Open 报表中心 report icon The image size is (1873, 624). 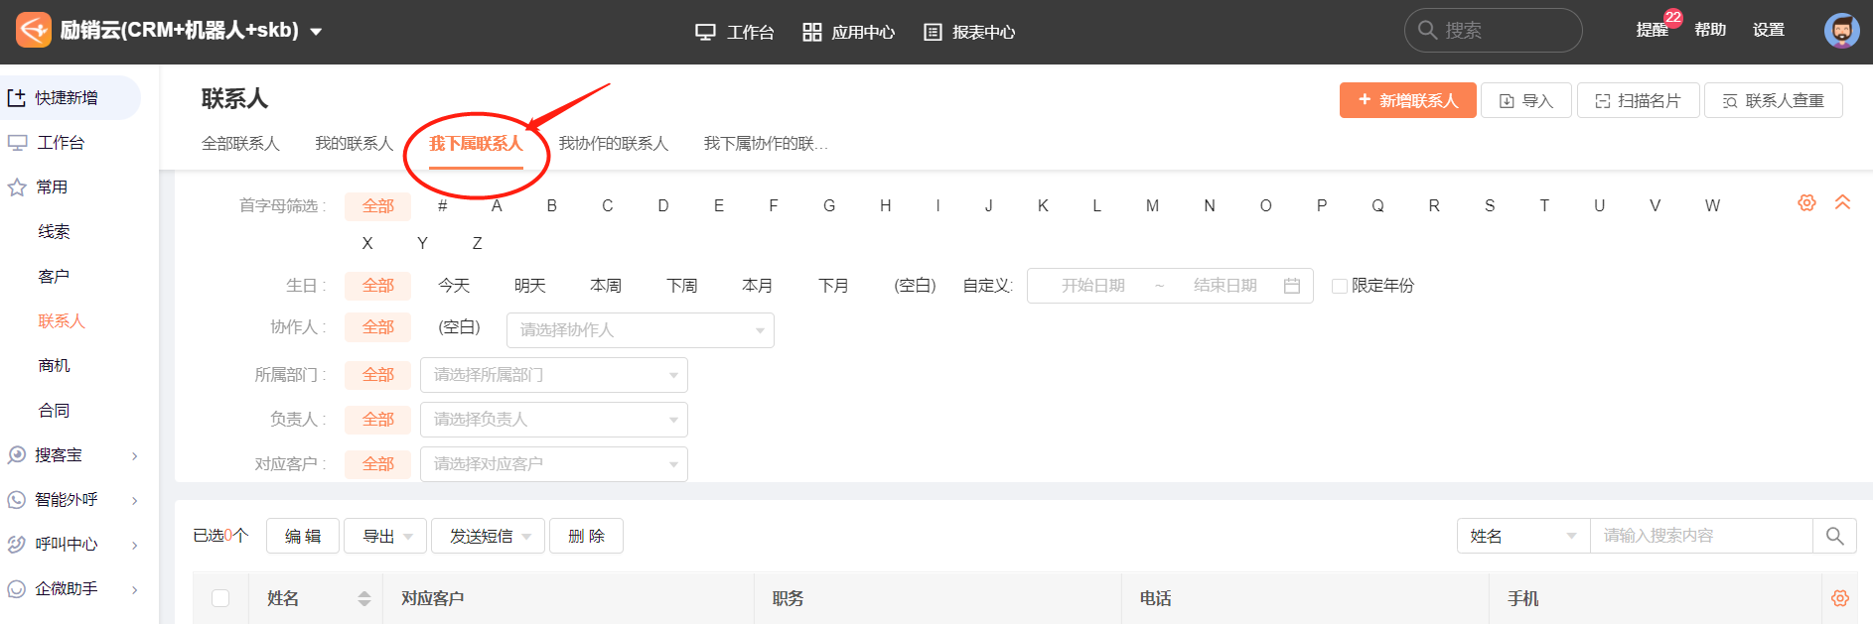[x=933, y=33]
